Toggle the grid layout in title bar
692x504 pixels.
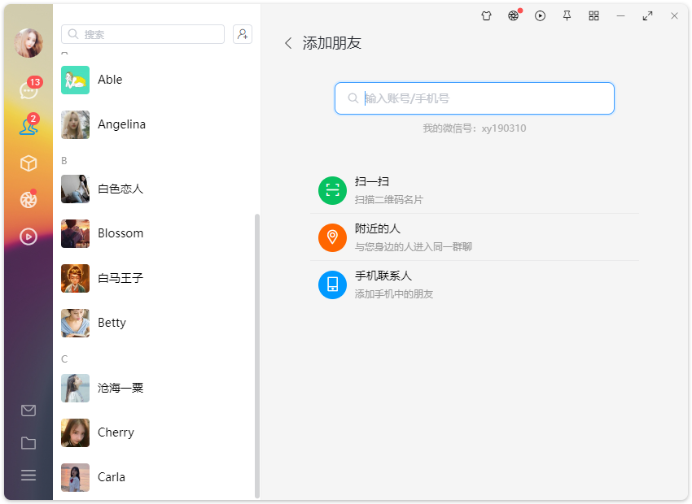click(593, 15)
